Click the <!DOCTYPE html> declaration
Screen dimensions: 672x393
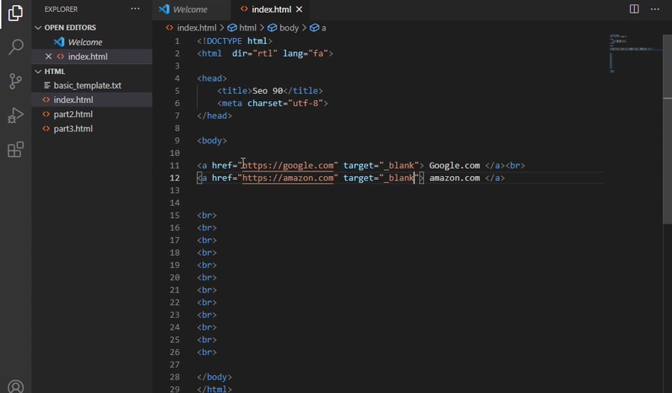pos(234,41)
